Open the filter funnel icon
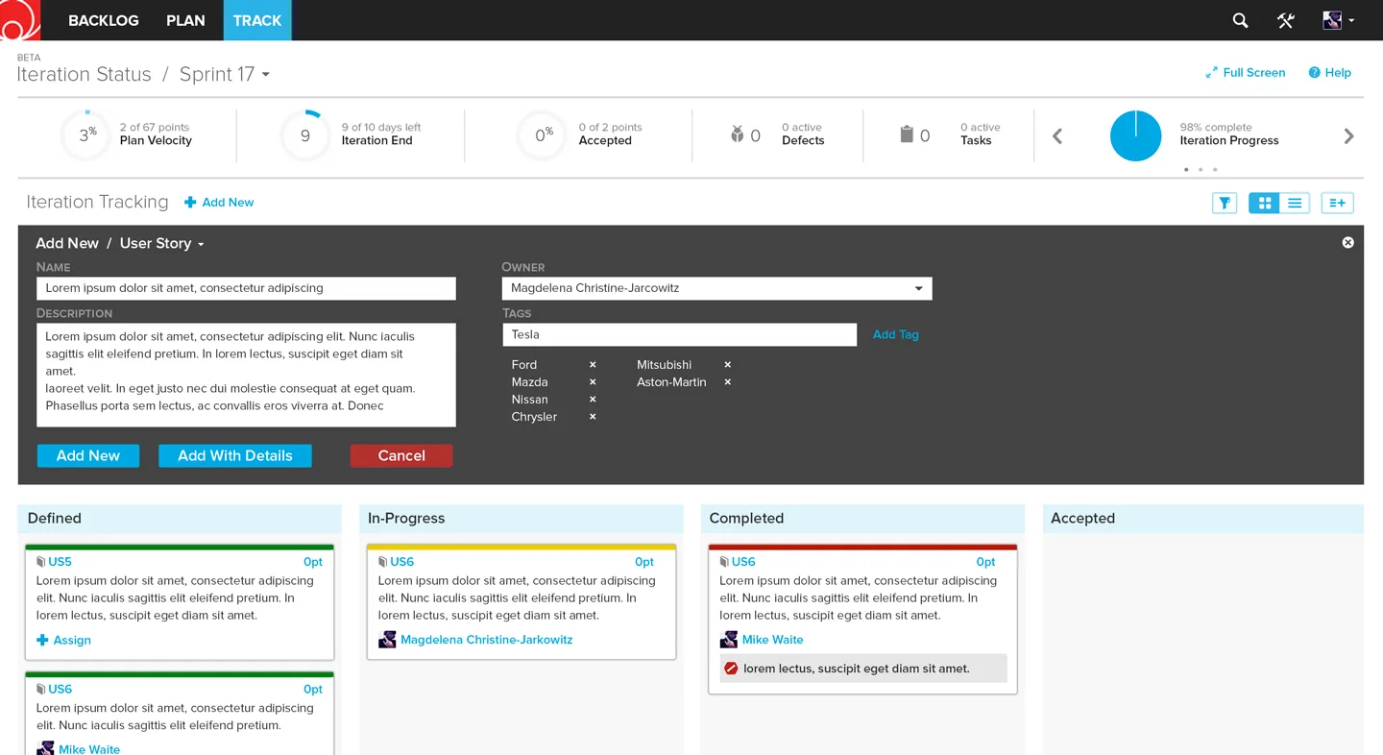Image resolution: width=1383 pixels, height=755 pixels. [1225, 203]
